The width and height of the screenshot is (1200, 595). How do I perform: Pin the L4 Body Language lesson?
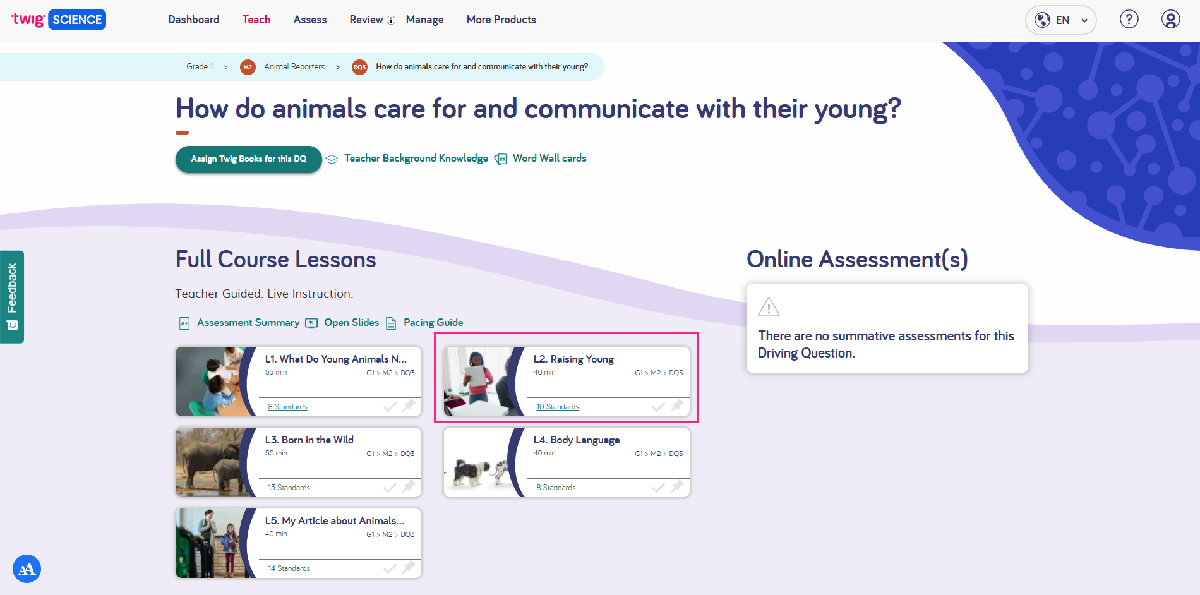tap(677, 486)
